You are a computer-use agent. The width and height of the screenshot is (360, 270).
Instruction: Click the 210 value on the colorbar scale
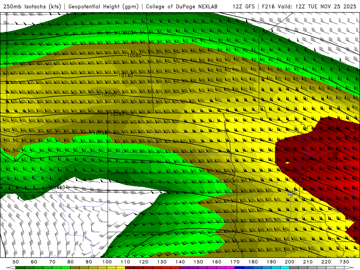click(x=308, y=262)
